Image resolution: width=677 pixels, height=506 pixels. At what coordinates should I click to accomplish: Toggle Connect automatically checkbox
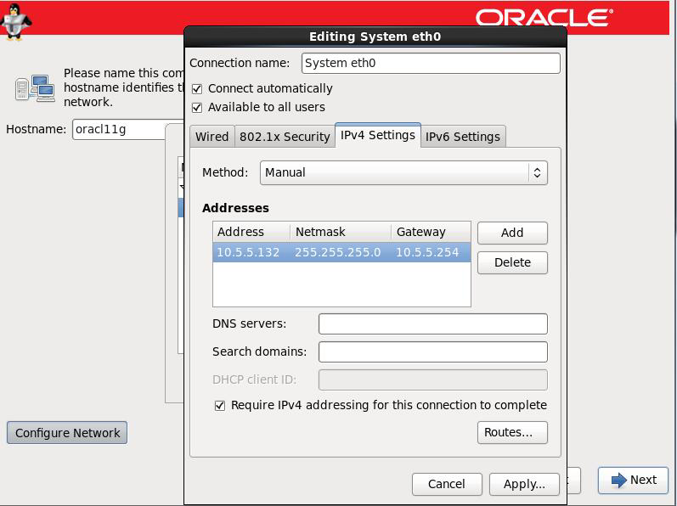pos(197,89)
